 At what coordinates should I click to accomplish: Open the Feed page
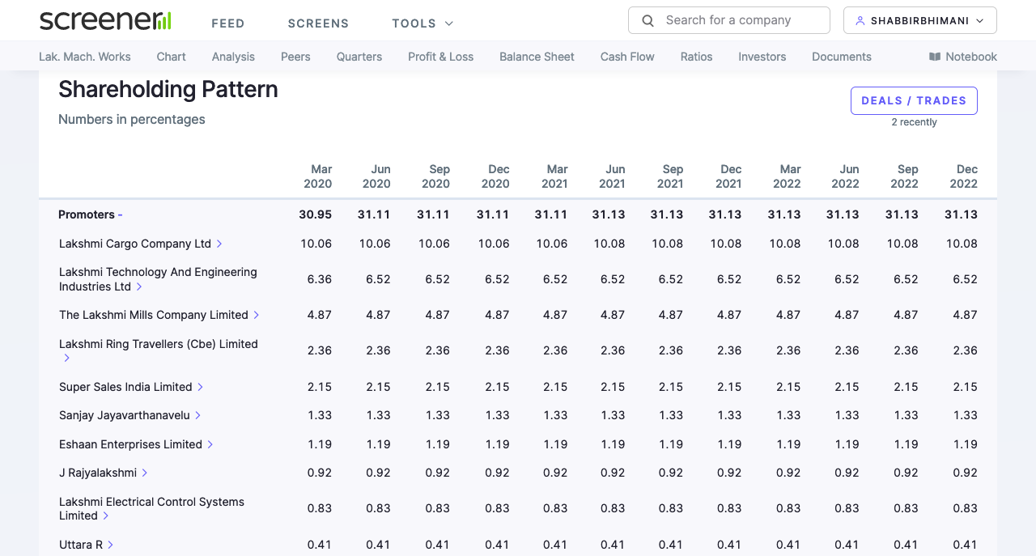pos(228,23)
